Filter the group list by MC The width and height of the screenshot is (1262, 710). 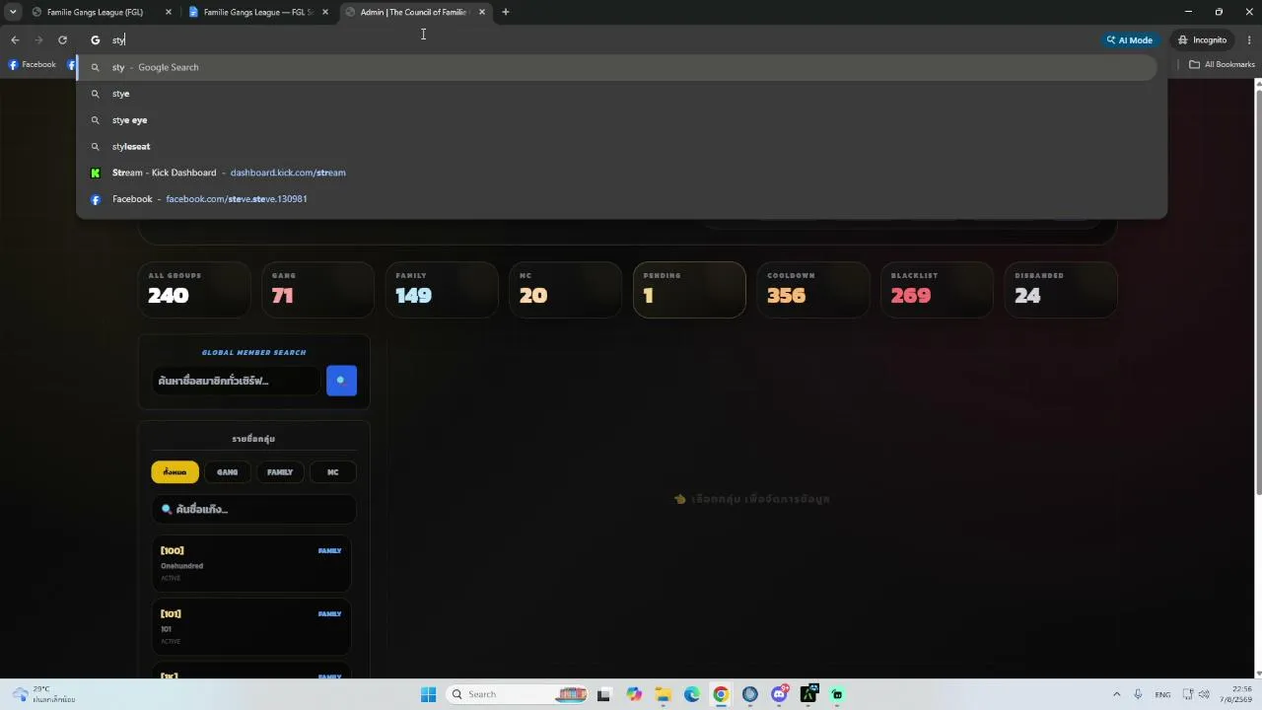click(332, 472)
